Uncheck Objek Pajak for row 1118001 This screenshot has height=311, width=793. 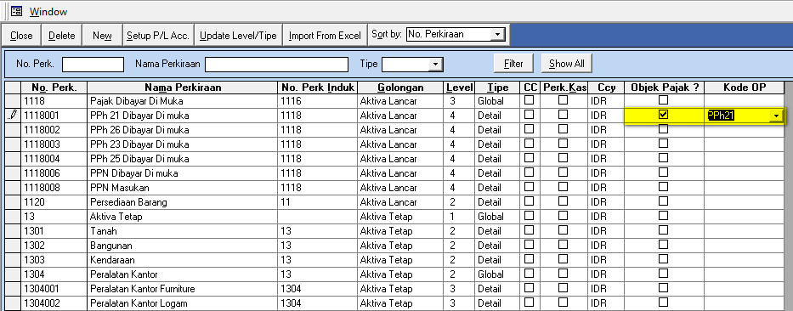[664, 114]
